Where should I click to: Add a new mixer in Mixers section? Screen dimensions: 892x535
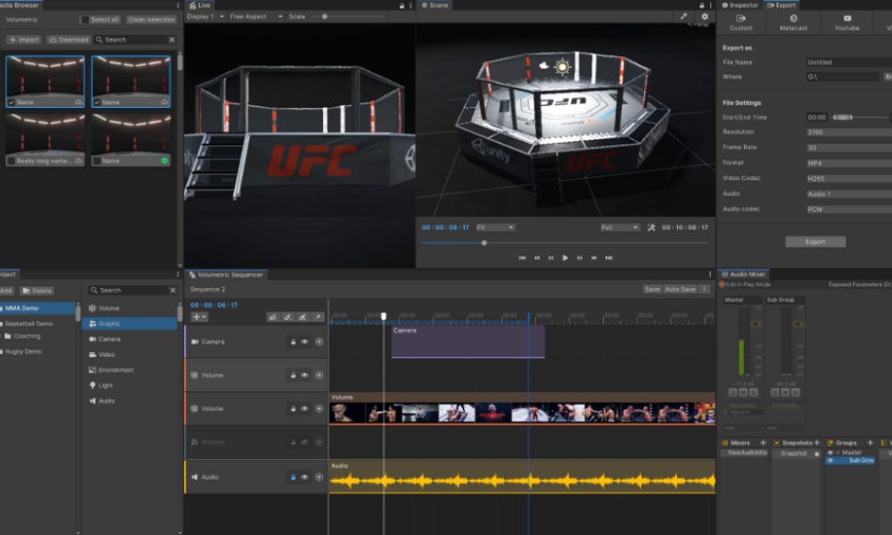[764, 442]
